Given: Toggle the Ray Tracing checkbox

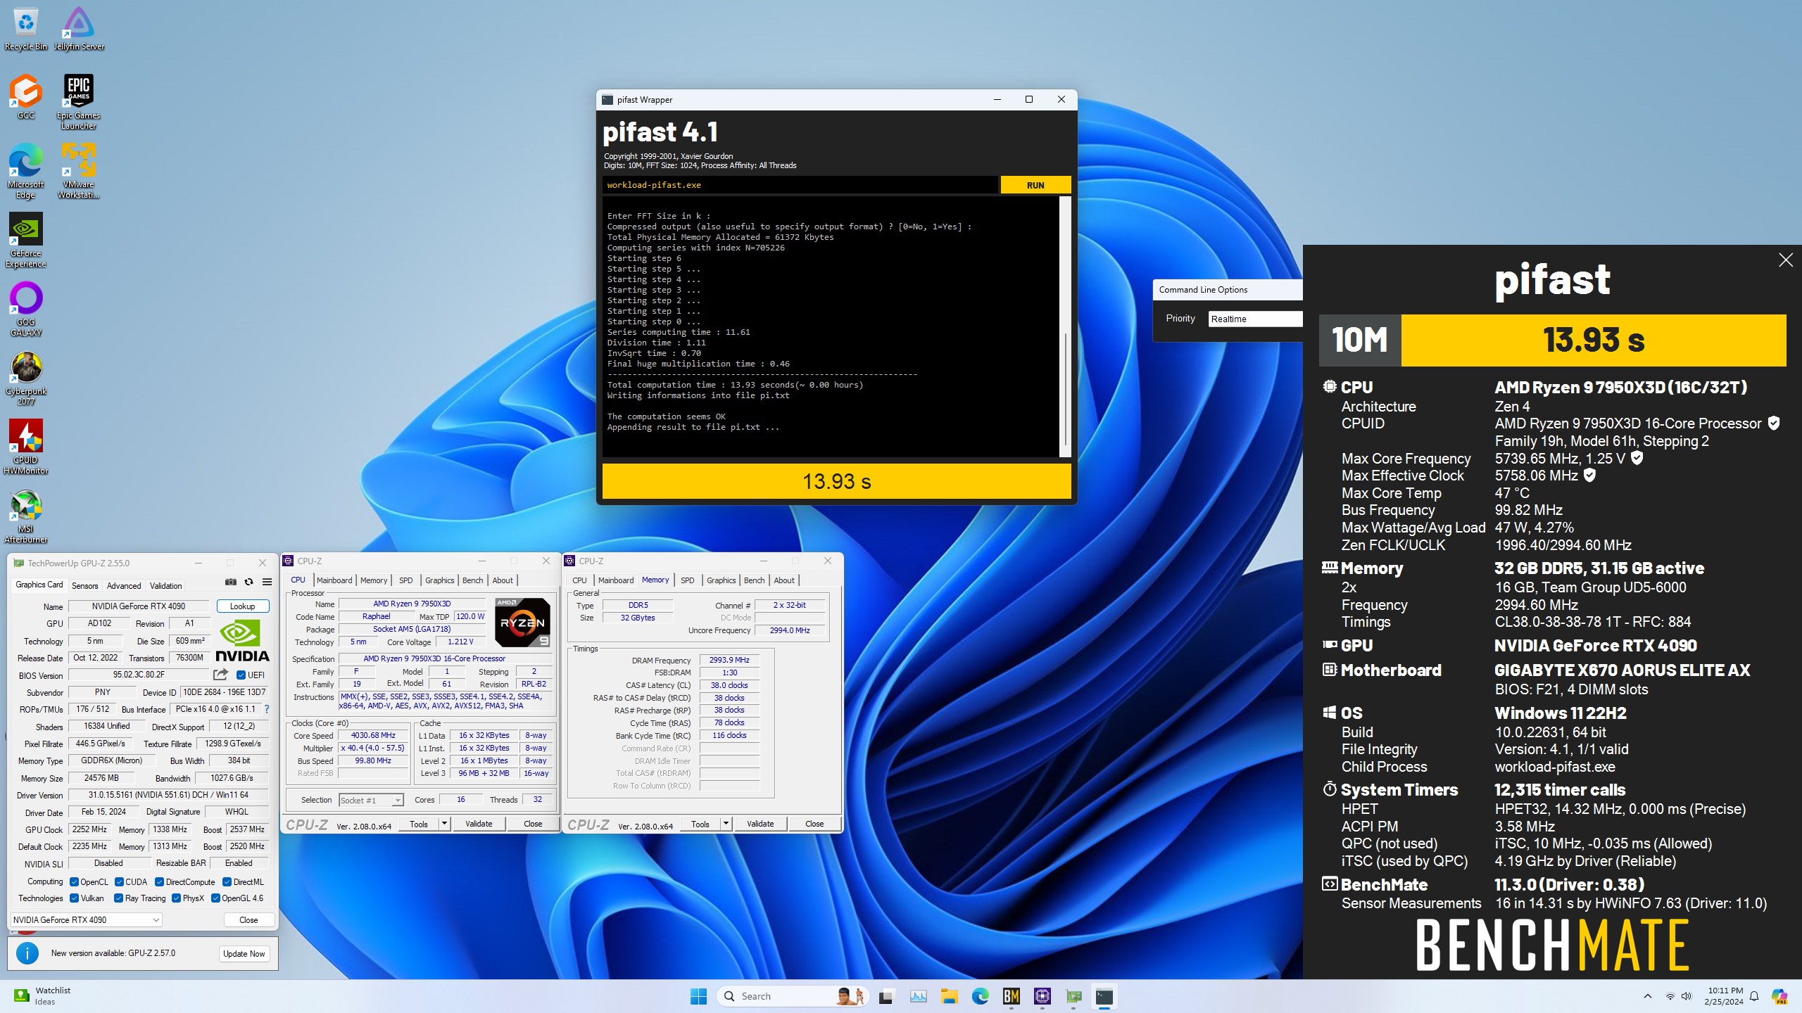Looking at the screenshot, I should point(118,898).
